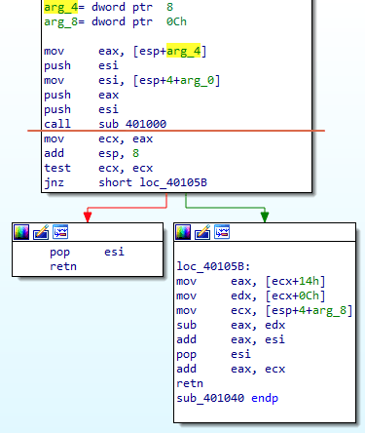Select the 'test ecx, ecx' instruction

click(98, 168)
